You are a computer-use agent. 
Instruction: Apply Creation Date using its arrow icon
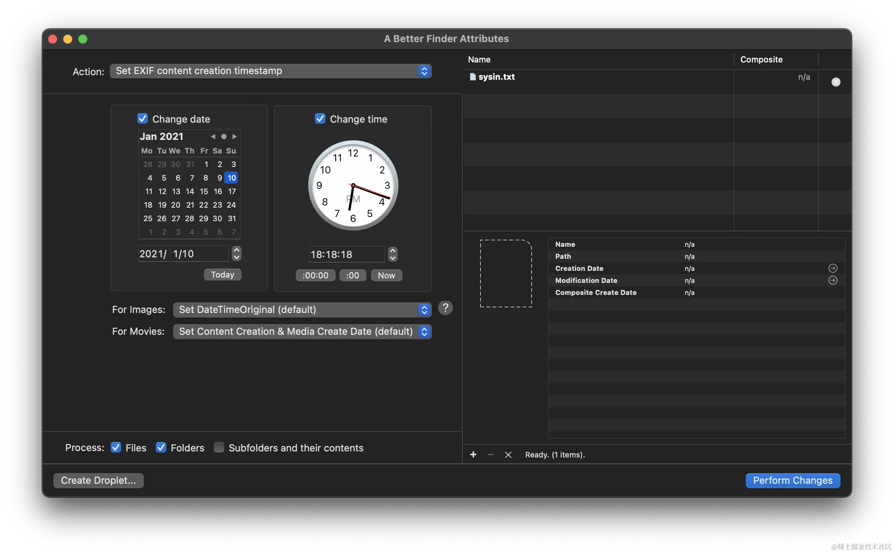click(x=833, y=268)
